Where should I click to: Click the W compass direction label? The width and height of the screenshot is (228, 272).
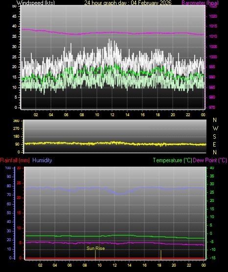[x=215, y=128]
